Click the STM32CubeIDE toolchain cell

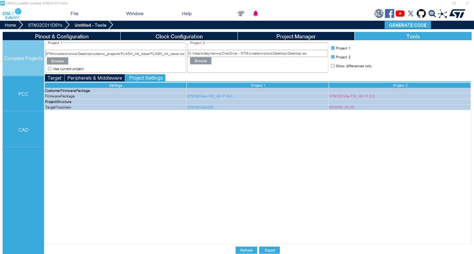click(x=258, y=107)
